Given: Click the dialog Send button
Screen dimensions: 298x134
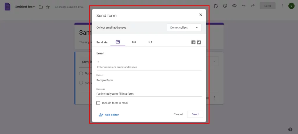Looking at the screenshot, I should (x=195, y=114).
